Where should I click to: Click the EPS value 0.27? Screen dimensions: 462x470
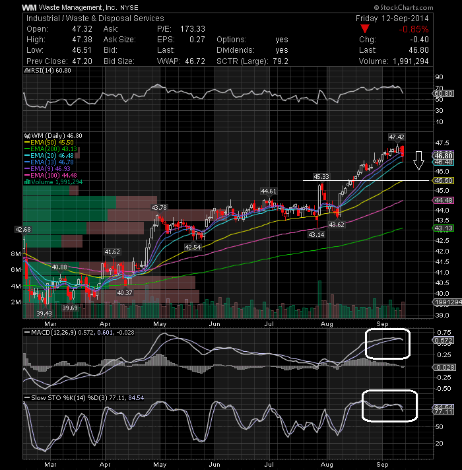click(x=197, y=40)
